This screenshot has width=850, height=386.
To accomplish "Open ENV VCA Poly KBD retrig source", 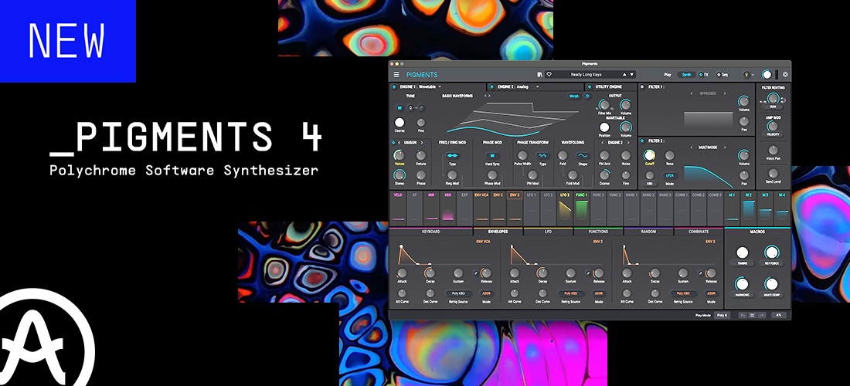I will pos(458,293).
